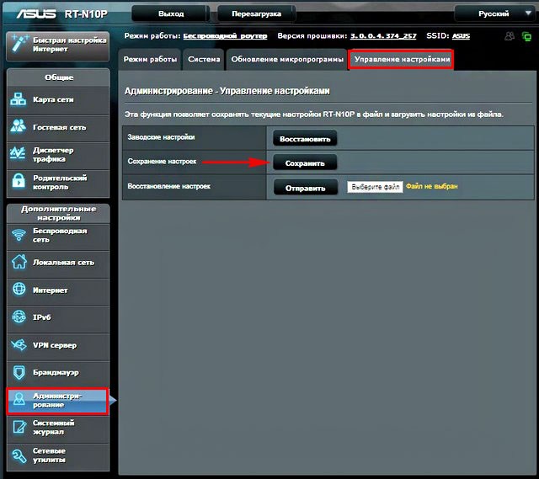Click the LAN house icon
Image resolution: width=539 pixels, height=479 pixels.
pos(19,262)
